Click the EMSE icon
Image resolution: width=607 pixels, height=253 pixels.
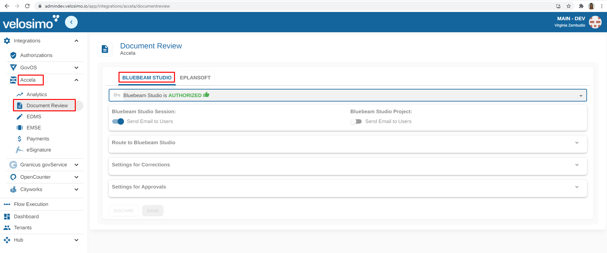pyautogui.click(x=20, y=128)
